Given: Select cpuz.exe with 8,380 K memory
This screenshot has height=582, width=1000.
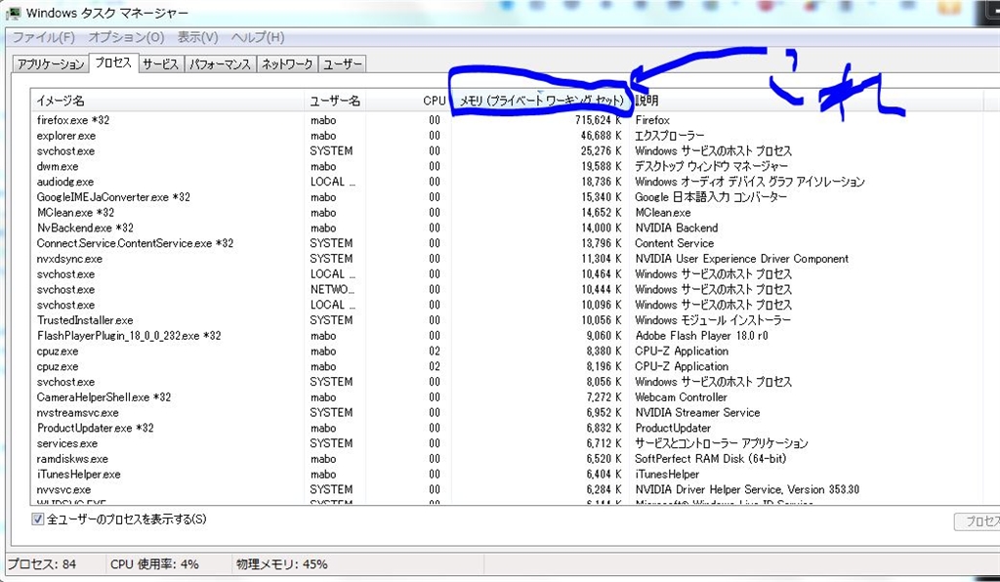Looking at the screenshot, I should coord(507,352).
